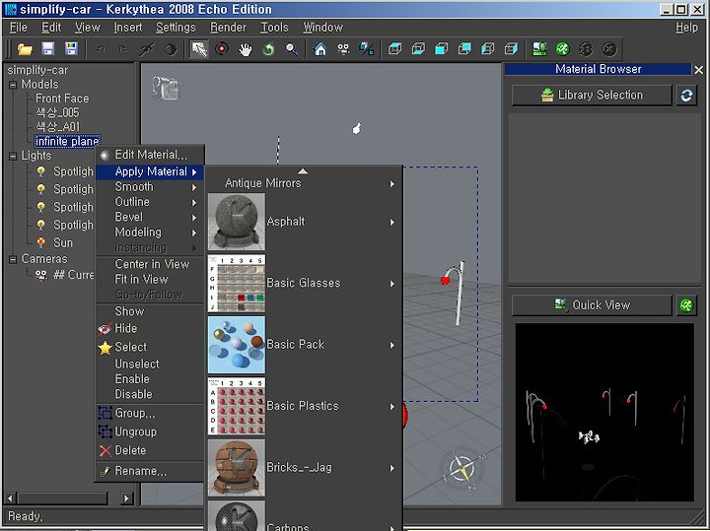
Task: Expand the Asphalt material submenu arrow
Action: coord(392,222)
